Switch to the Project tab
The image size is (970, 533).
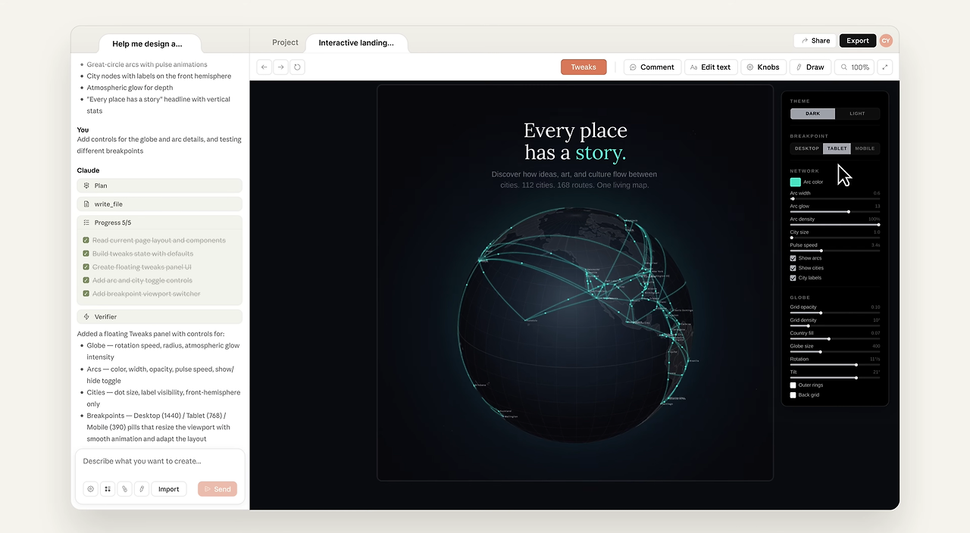[286, 43]
